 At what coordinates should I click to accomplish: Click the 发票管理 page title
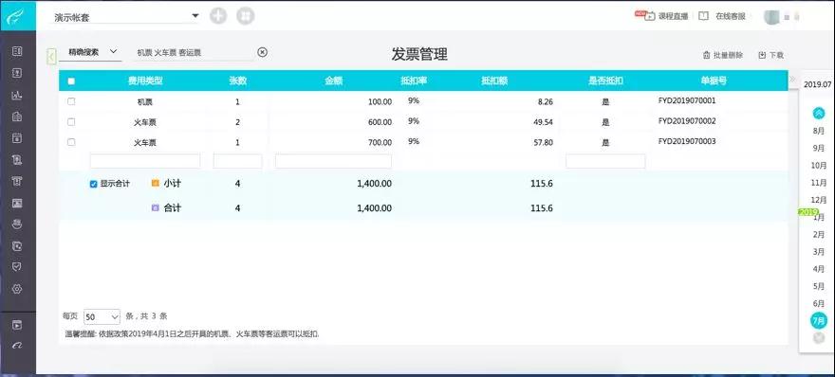coord(419,54)
